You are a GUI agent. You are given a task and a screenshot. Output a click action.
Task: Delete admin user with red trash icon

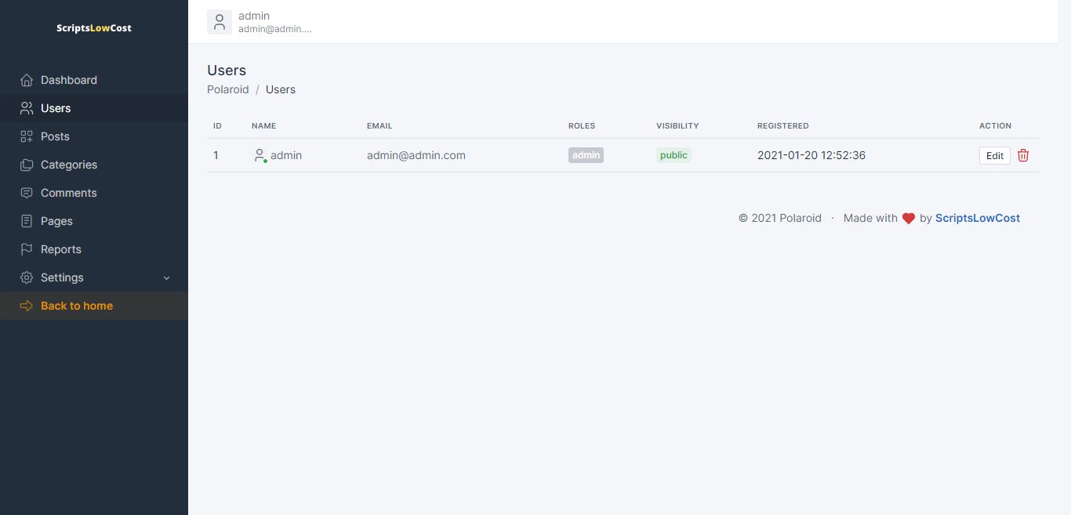point(1023,155)
